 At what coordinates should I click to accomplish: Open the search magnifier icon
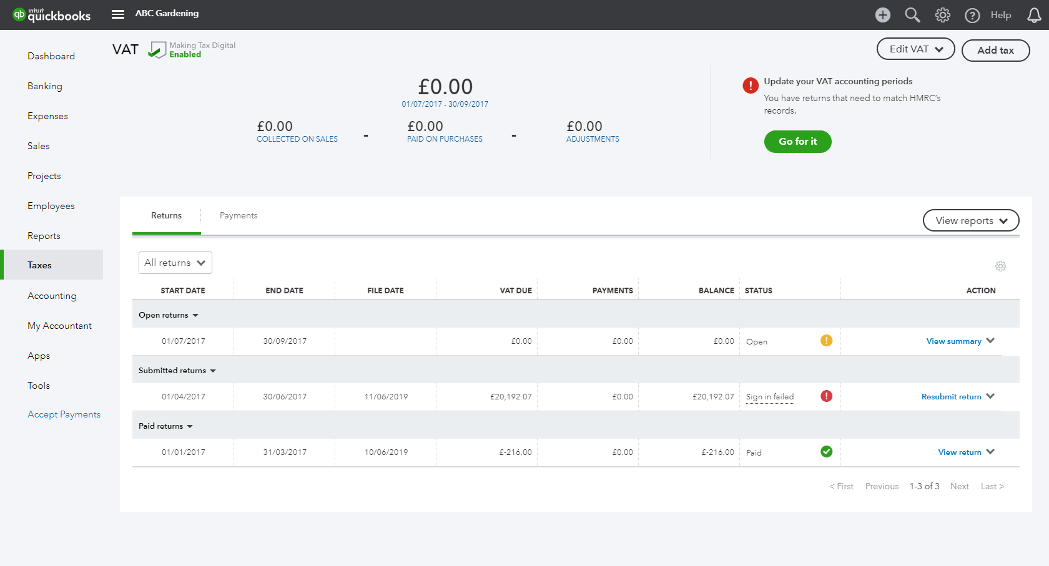pos(912,15)
